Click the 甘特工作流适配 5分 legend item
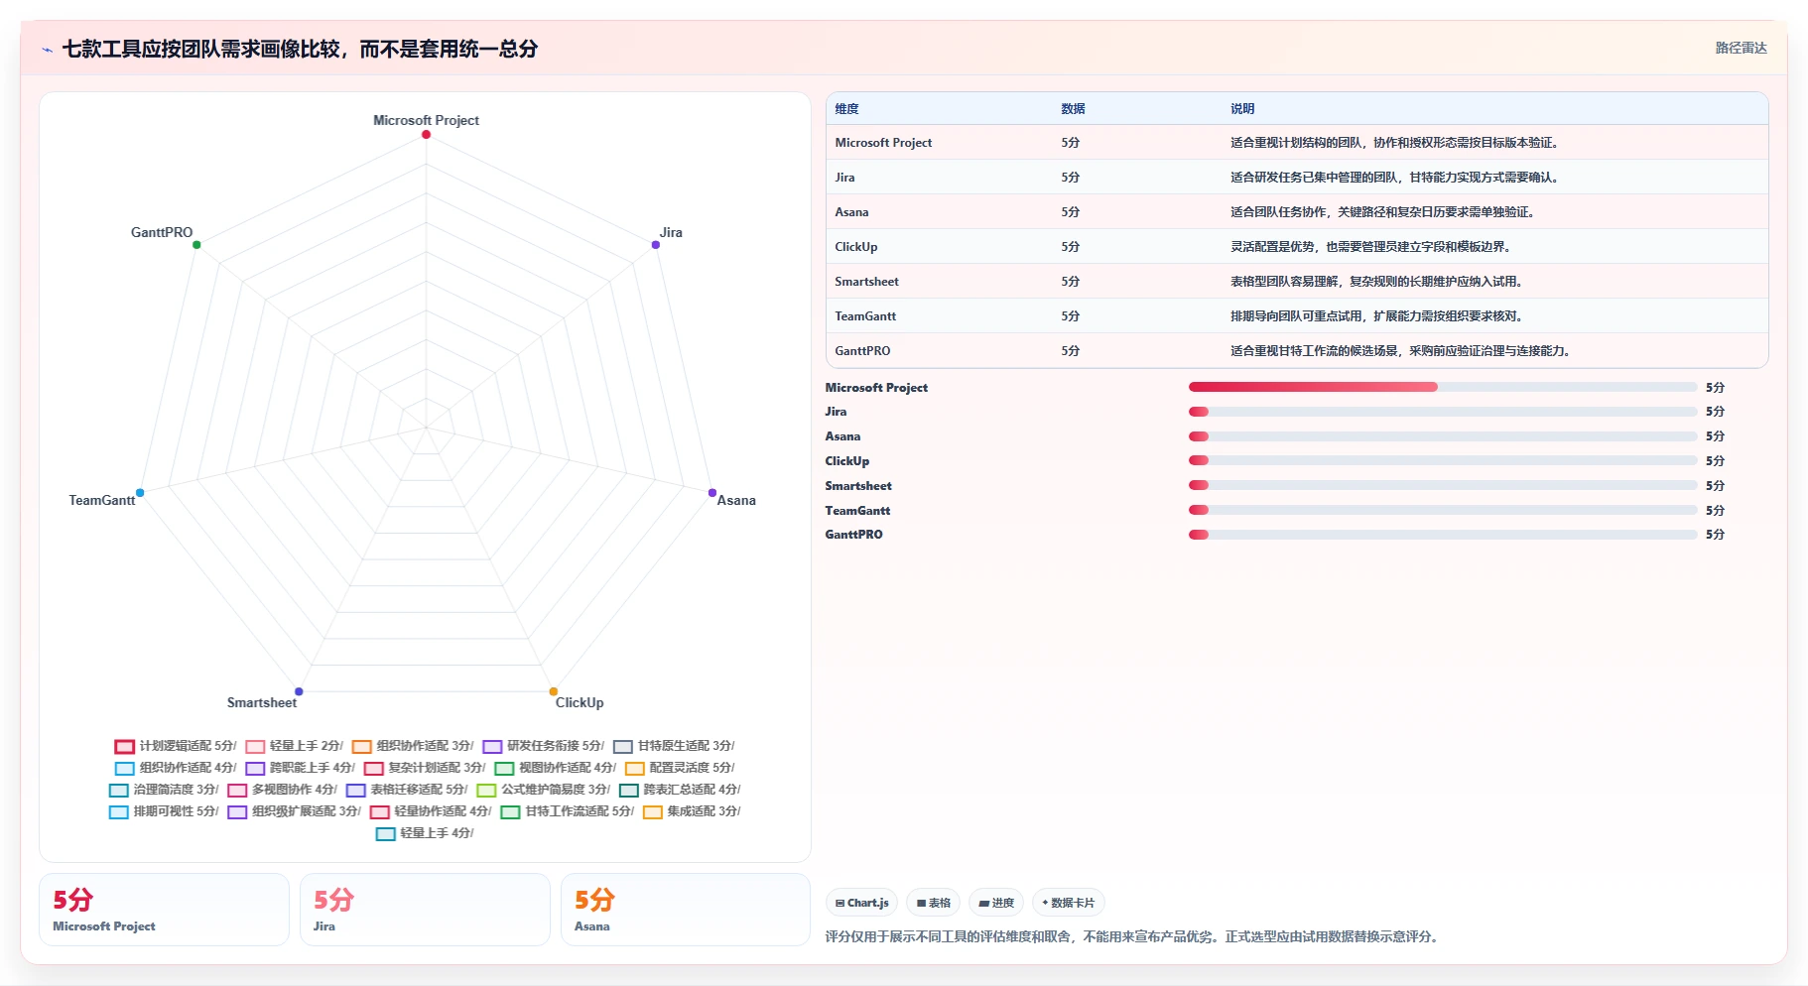The height and width of the screenshot is (986, 1808). 567,811
